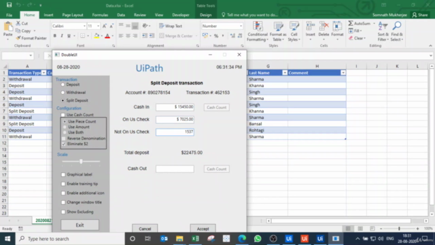Open Microsoft Edge from the taskbar
Image resolution: width=435 pixels, height=245 pixels.
[x=242, y=239]
